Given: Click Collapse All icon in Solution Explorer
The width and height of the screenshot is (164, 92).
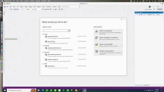Looking at the screenshot, I should (149, 15).
